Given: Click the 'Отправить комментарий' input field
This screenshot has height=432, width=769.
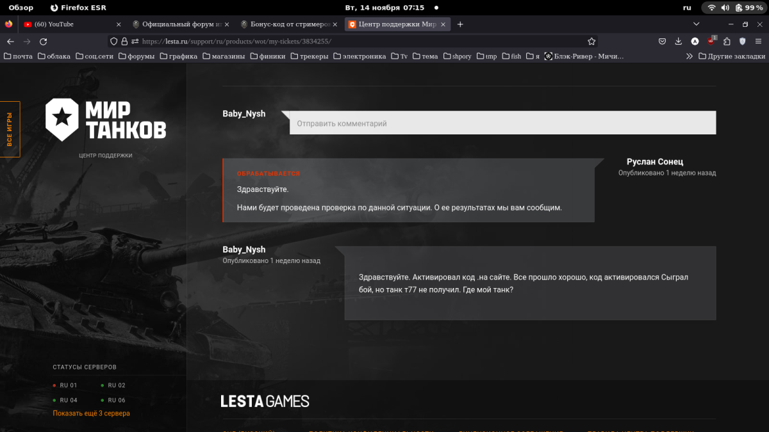Looking at the screenshot, I should coord(502,123).
